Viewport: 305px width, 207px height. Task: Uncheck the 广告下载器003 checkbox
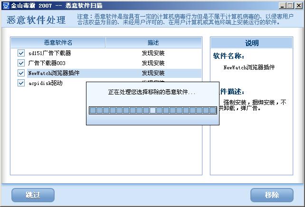pyautogui.click(x=21, y=63)
